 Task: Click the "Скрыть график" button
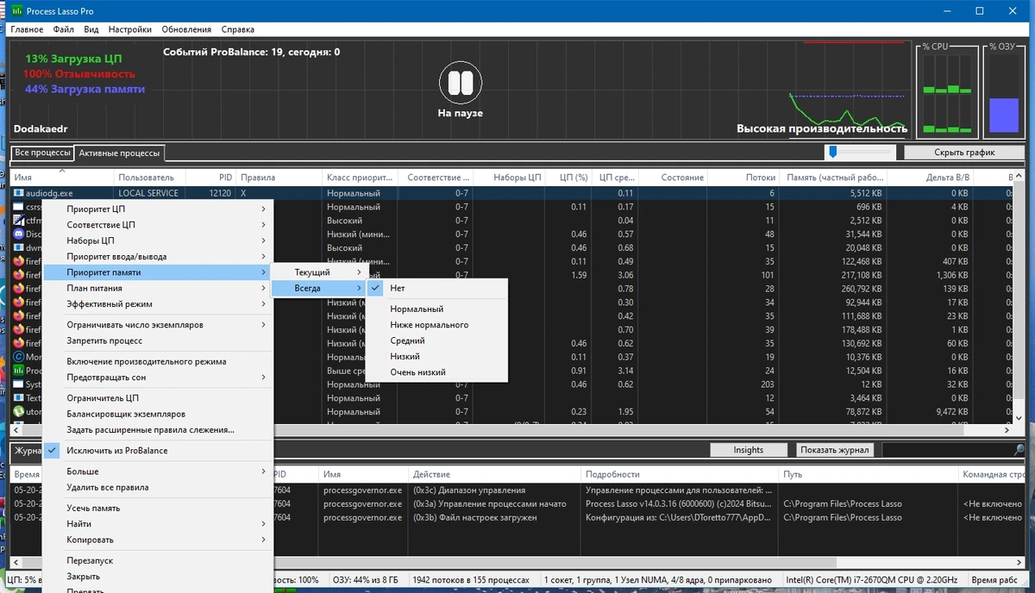click(964, 153)
